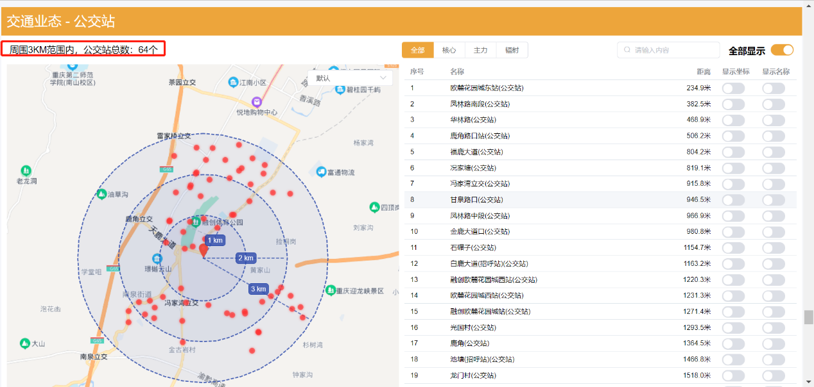Click the 老龙洞 scenic icon on map
The width and height of the screenshot is (814, 387).
[x=26, y=171]
